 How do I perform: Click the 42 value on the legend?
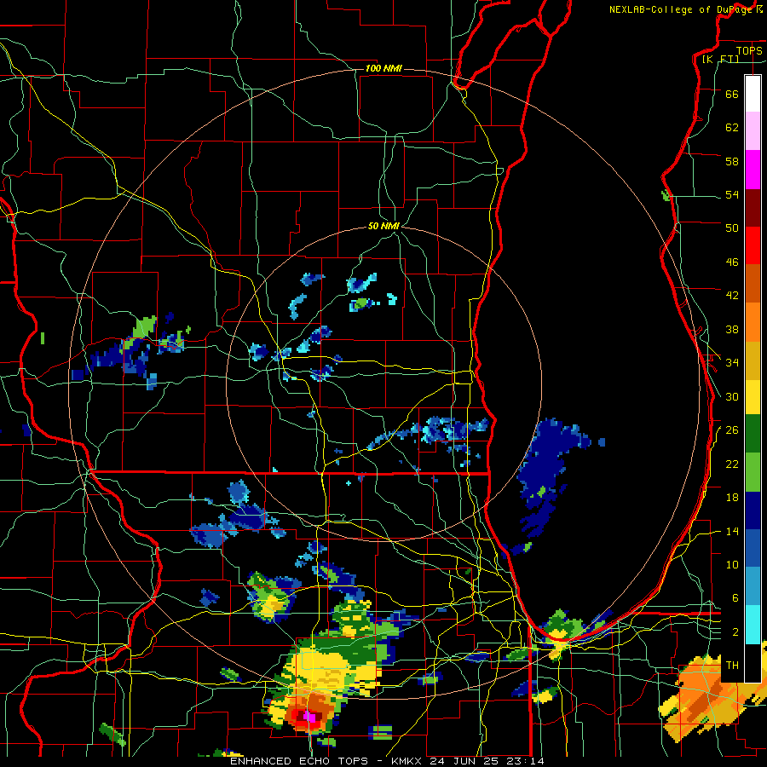[732, 296]
